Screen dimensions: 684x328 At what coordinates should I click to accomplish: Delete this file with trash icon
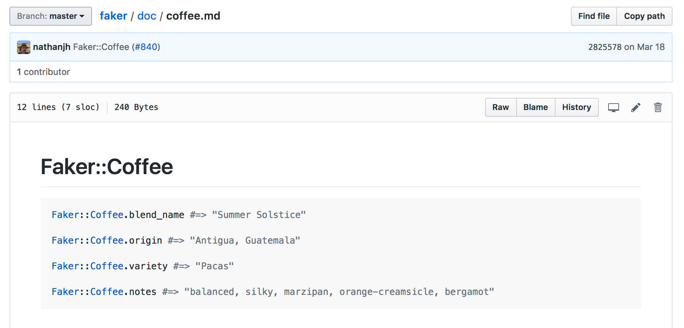[x=658, y=107]
